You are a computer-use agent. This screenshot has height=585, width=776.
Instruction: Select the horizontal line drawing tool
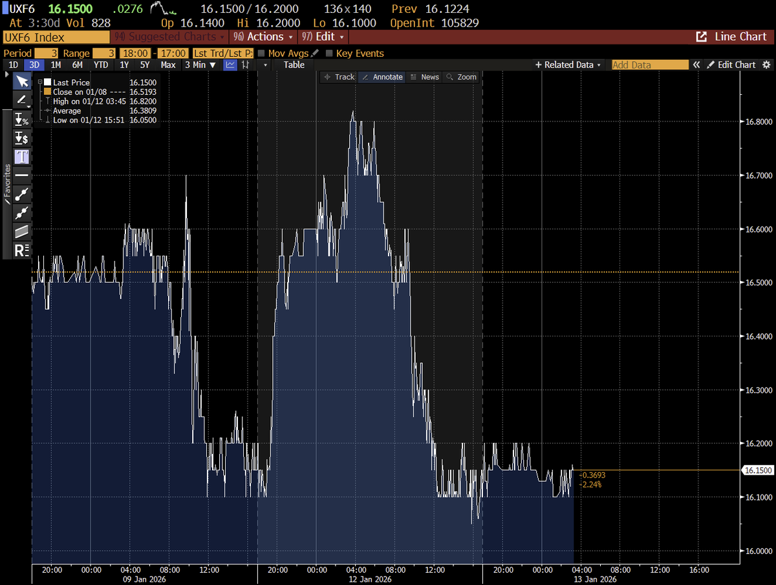[x=21, y=175]
